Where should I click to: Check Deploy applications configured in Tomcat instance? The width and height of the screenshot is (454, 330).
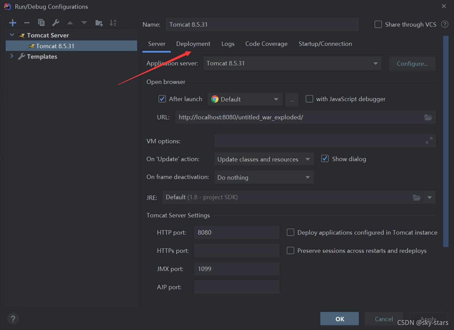coord(290,232)
